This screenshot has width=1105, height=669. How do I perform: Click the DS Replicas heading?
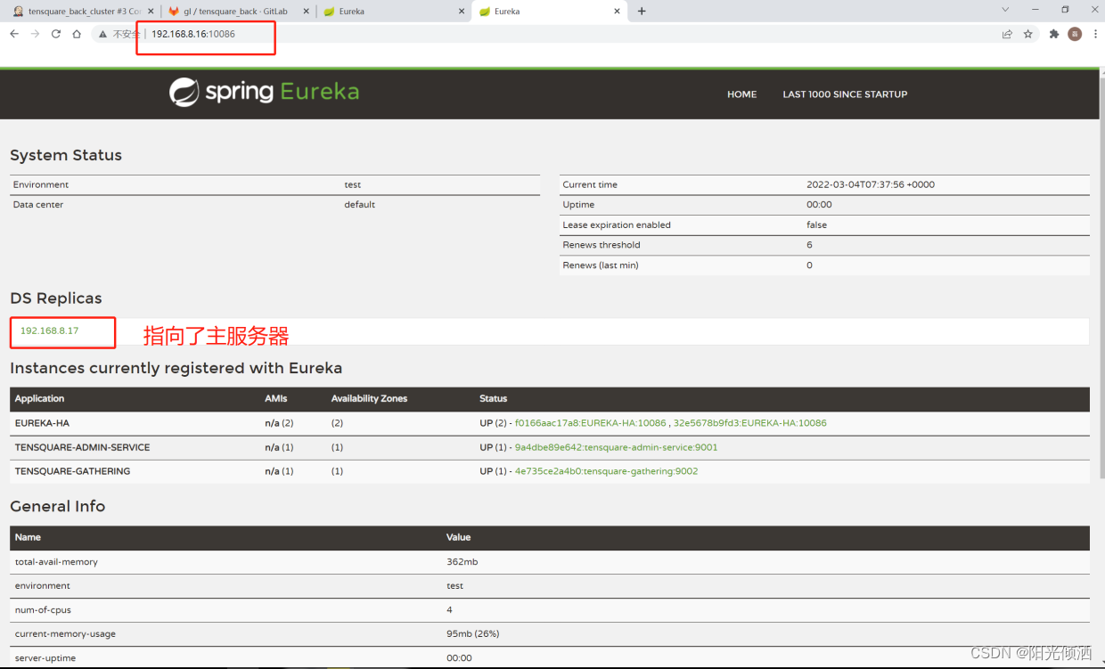pyautogui.click(x=56, y=298)
